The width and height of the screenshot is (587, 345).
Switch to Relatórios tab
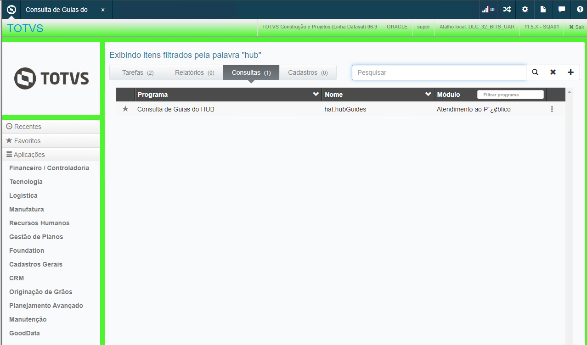(x=195, y=72)
